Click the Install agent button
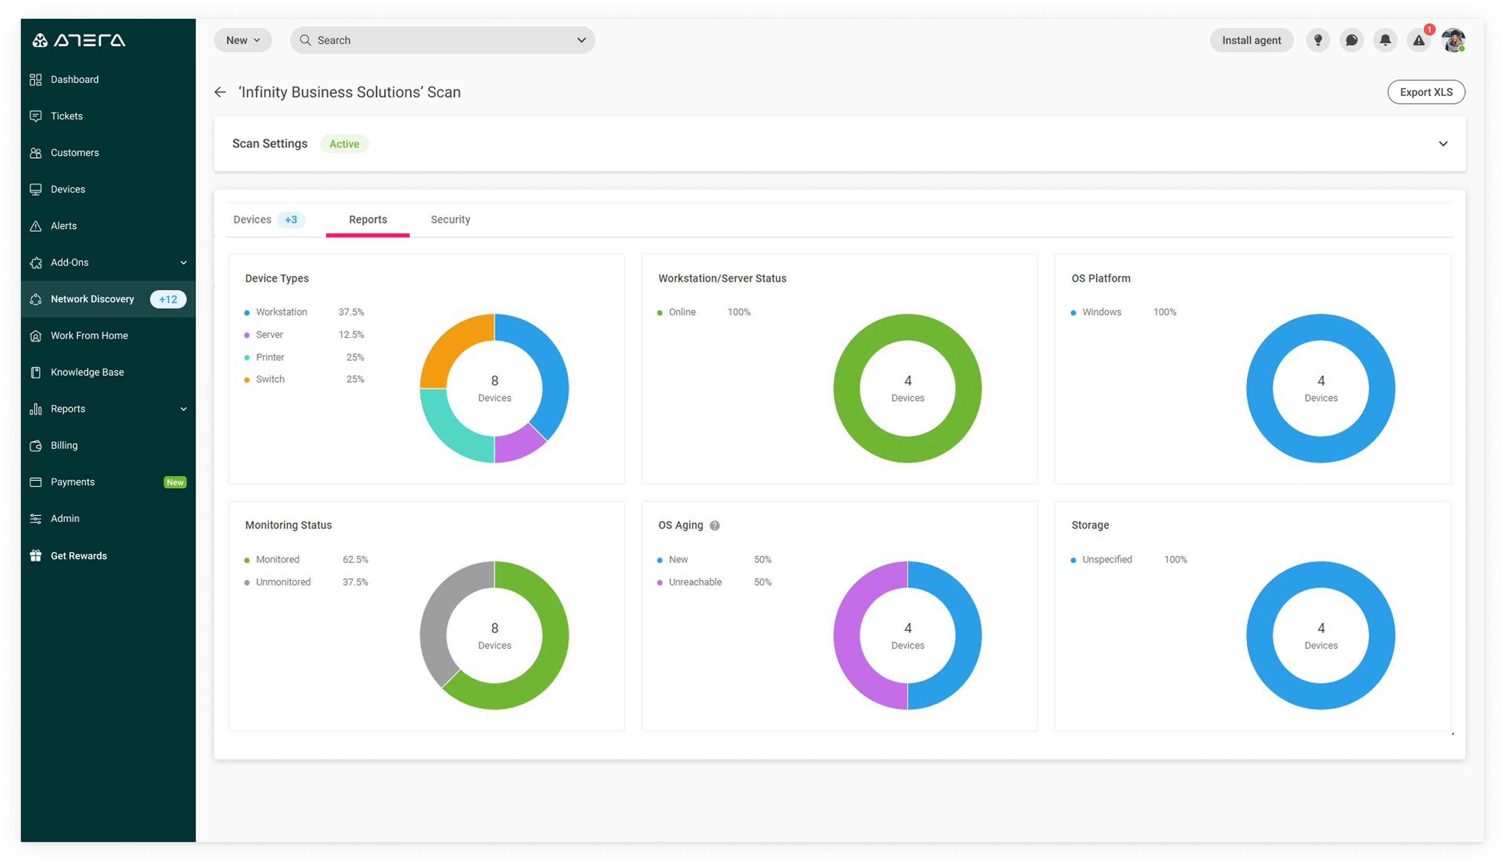1505x865 pixels. (x=1252, y=40)
